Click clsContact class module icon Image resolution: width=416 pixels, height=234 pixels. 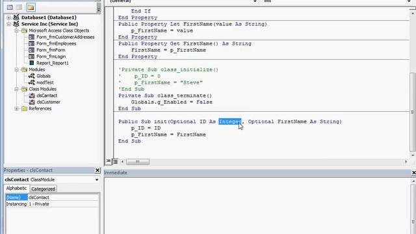[x=32, y=96]
